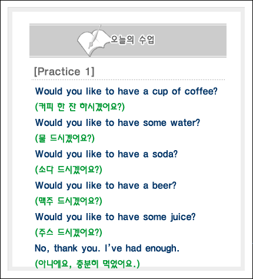Click translation 물 드시겠어요?

coord(65,138)
